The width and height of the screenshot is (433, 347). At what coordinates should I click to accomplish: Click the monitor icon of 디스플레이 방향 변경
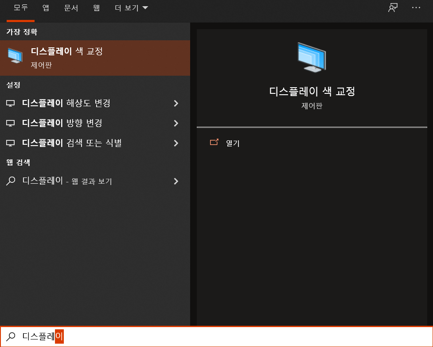(x=11, y=123)
